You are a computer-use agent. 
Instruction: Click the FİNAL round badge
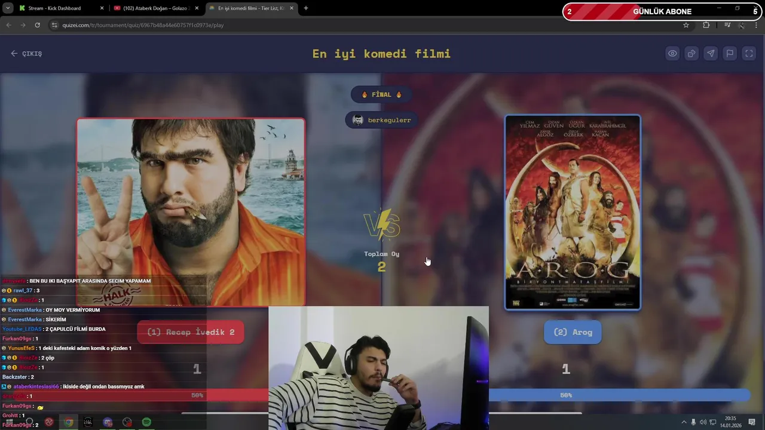[382, 94]
